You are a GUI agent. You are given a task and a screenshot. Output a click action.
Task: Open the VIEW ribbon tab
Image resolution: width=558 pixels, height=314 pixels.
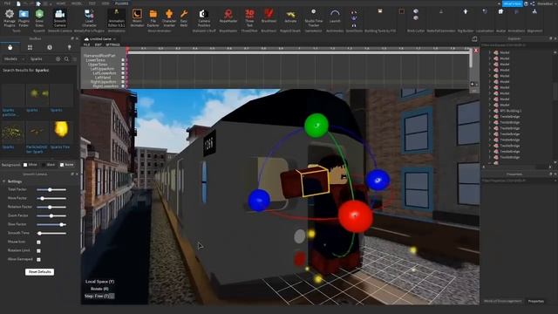(x=105, y=3)
